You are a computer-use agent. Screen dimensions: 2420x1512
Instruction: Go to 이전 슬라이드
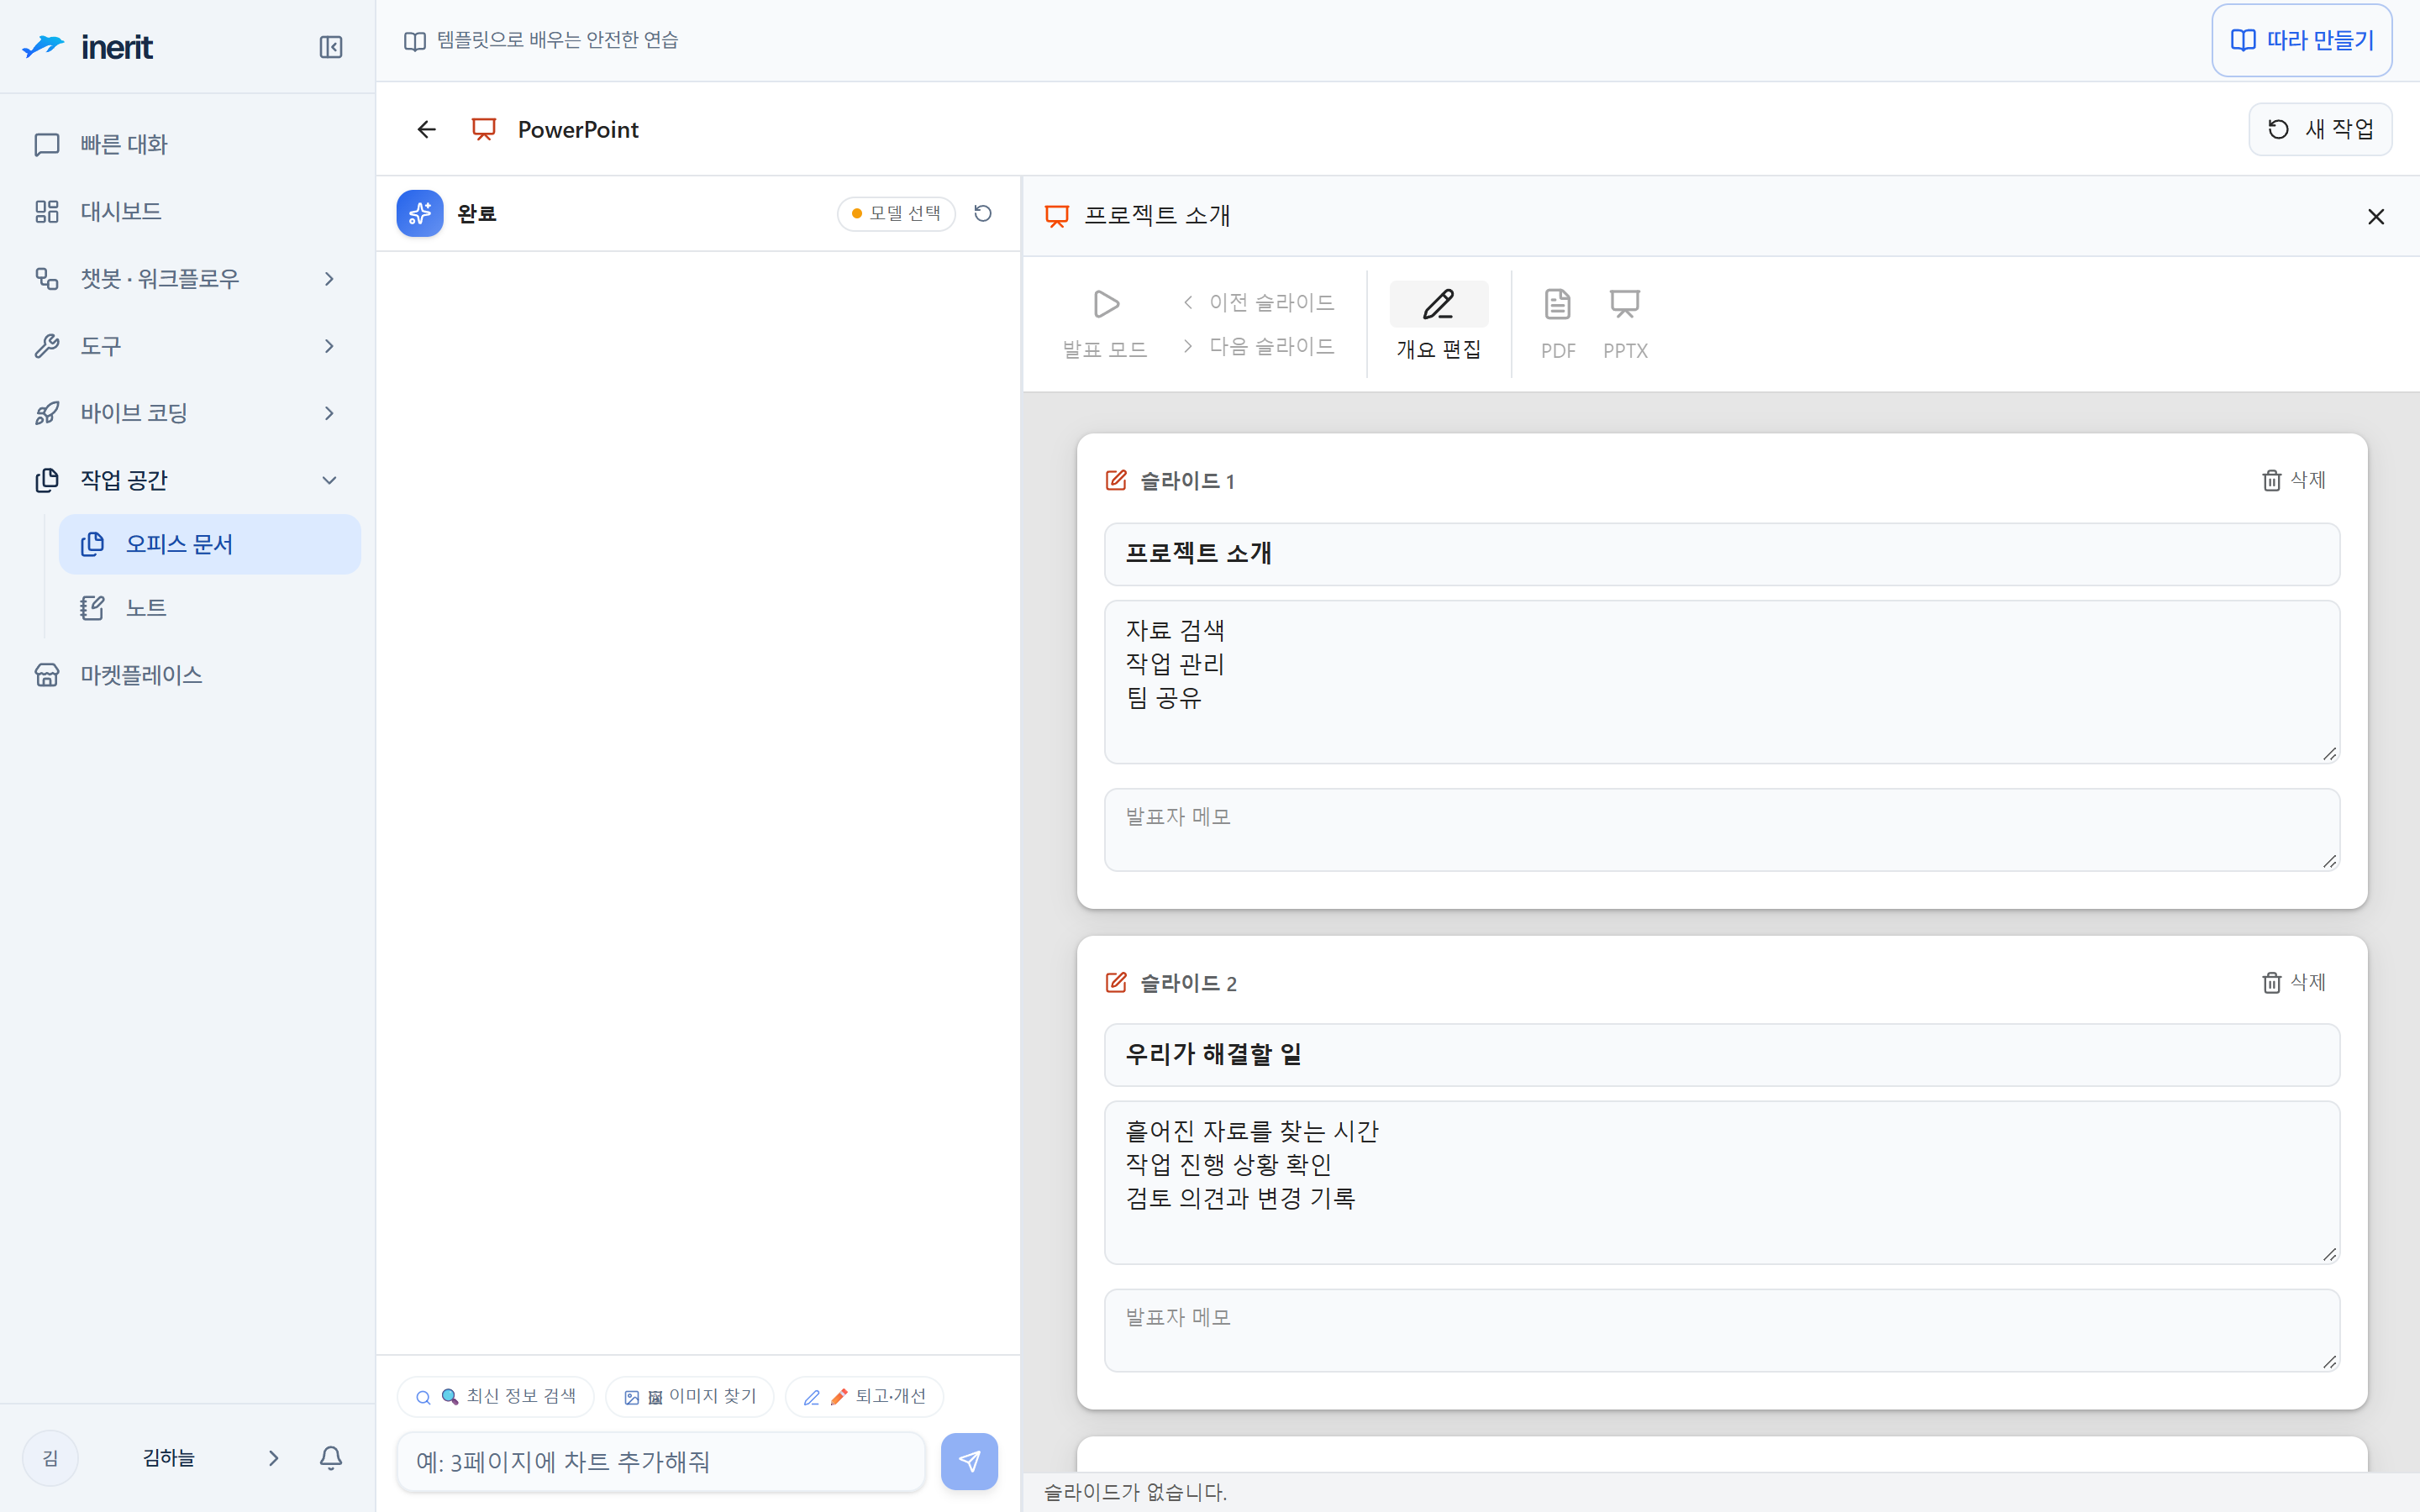coord(1259,302)
